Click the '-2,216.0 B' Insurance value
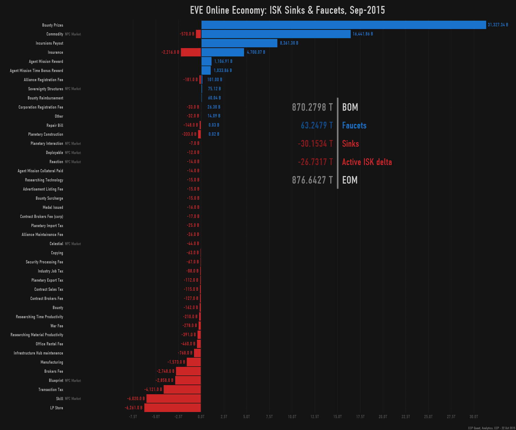This screenshot has height=430, width=516. pyautogui.click(x=170, y=52)
